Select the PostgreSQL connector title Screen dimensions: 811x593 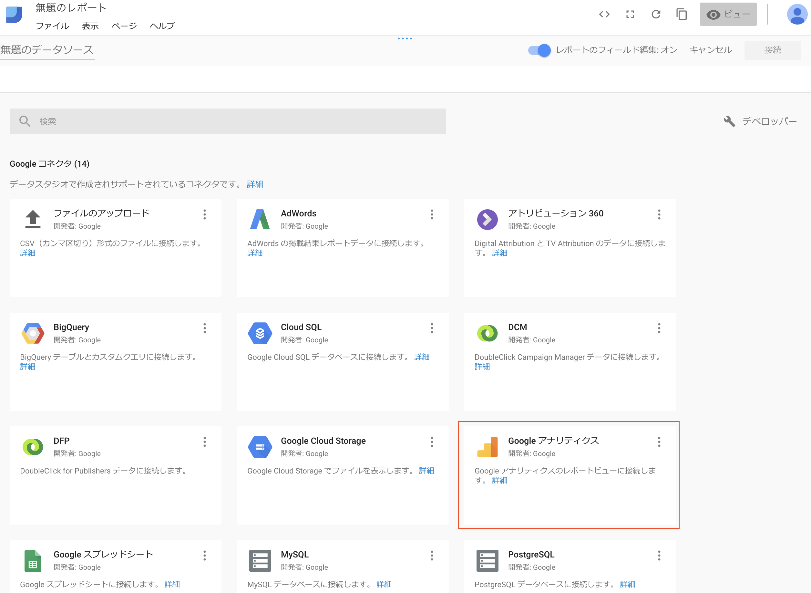pyautogui.click(x=531, y=555)
